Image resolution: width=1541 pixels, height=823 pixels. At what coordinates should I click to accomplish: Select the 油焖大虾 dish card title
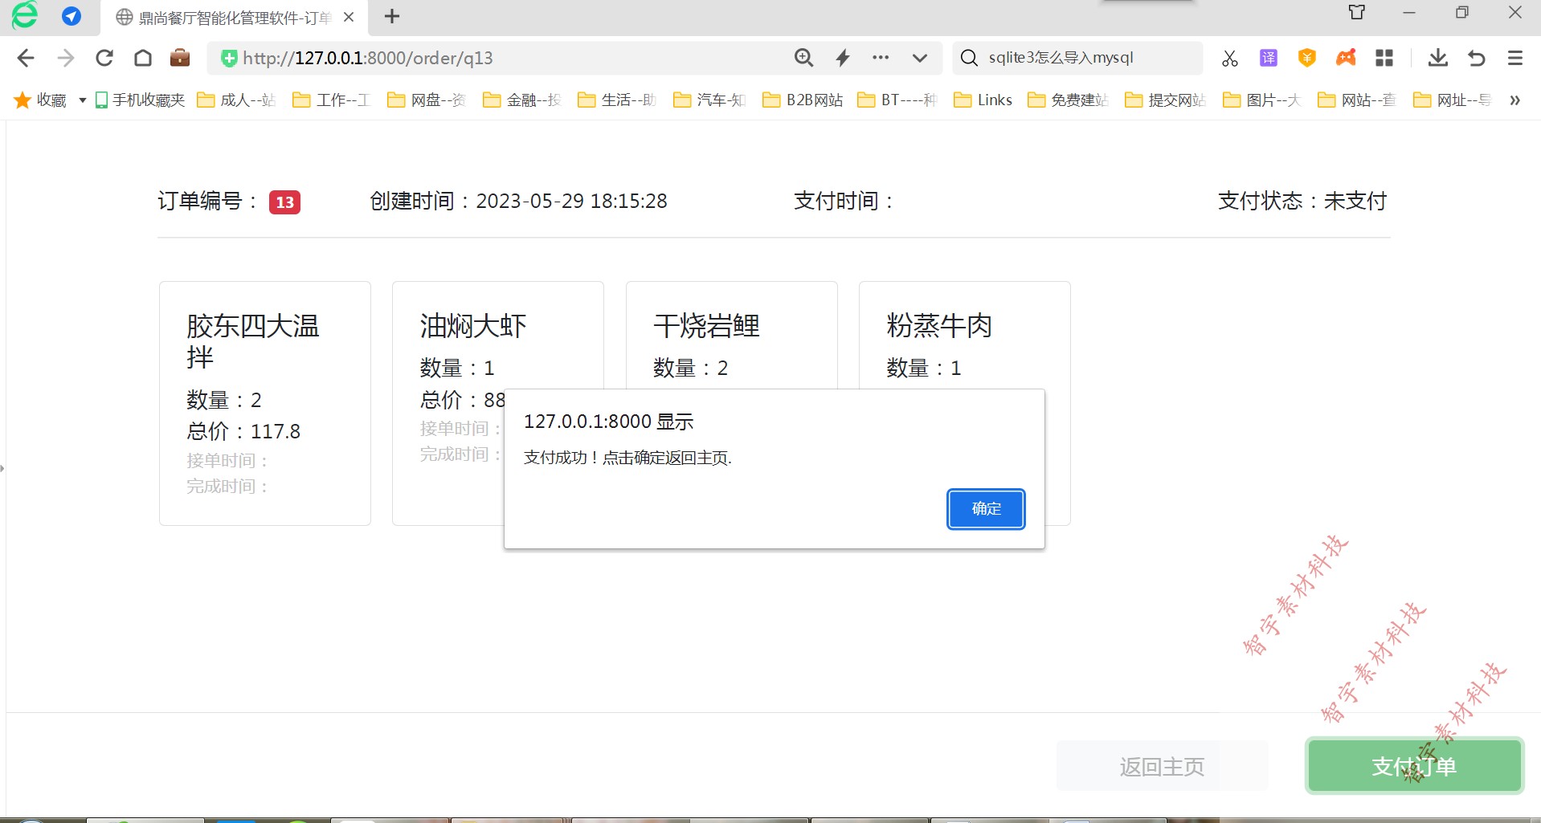472,326
